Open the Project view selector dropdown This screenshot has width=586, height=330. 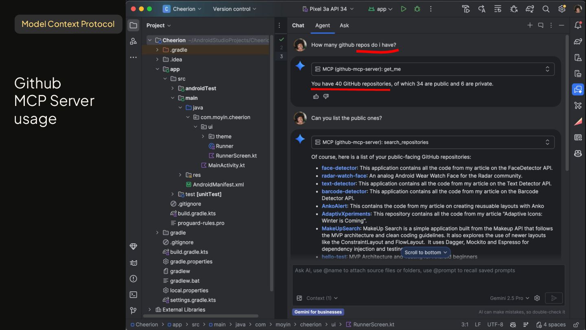pyautogui.click(x=159, y=25)
